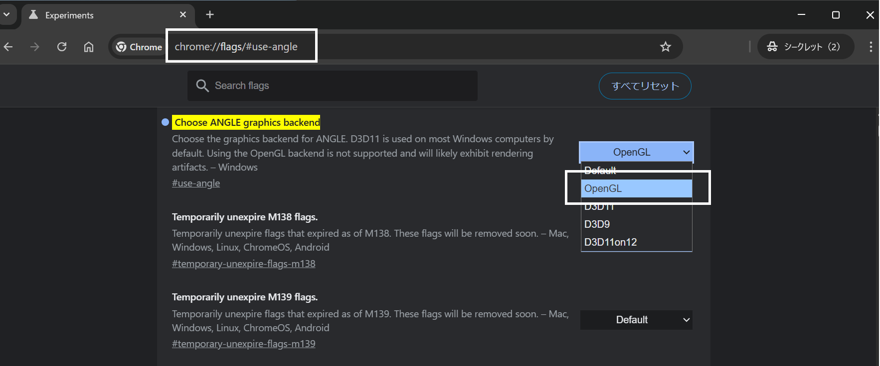Close the Experiments tab
The height and width of the screenshot is (366, 880).
(x=183, y=15)
